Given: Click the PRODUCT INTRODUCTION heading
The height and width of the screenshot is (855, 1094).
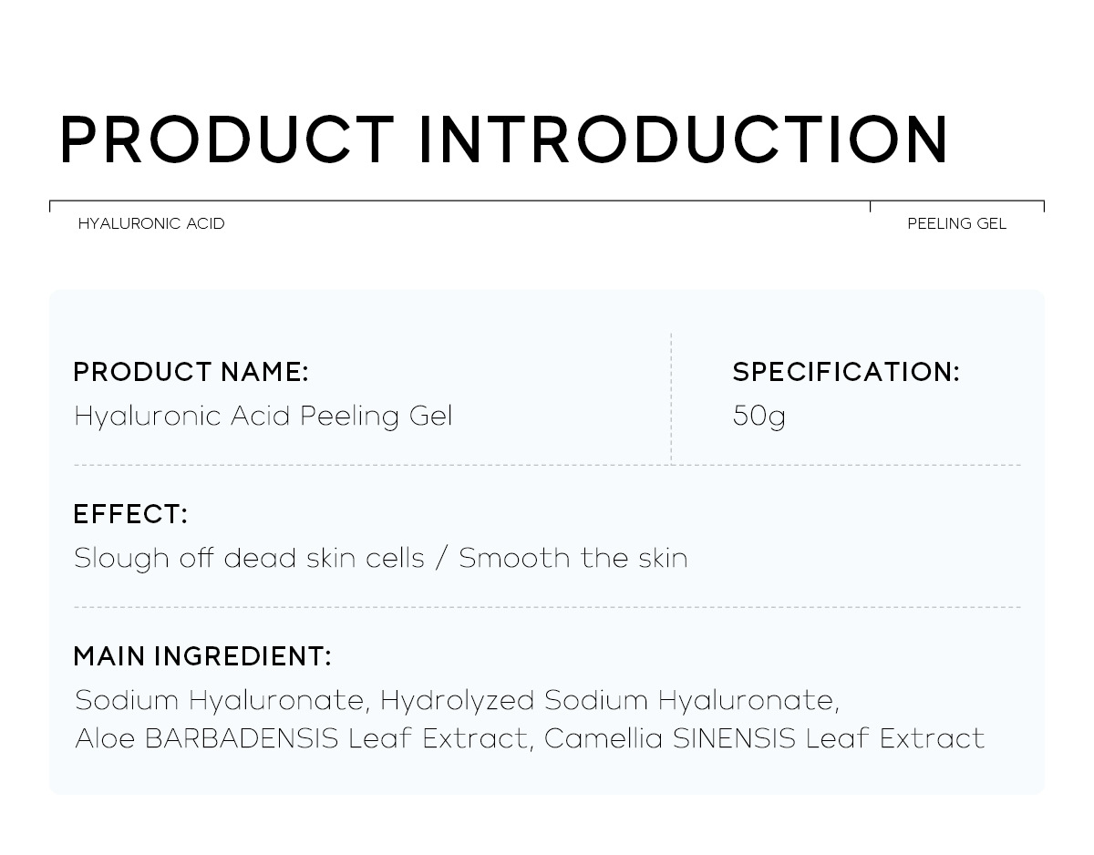Looking at the screenshot, I should 504,140.
